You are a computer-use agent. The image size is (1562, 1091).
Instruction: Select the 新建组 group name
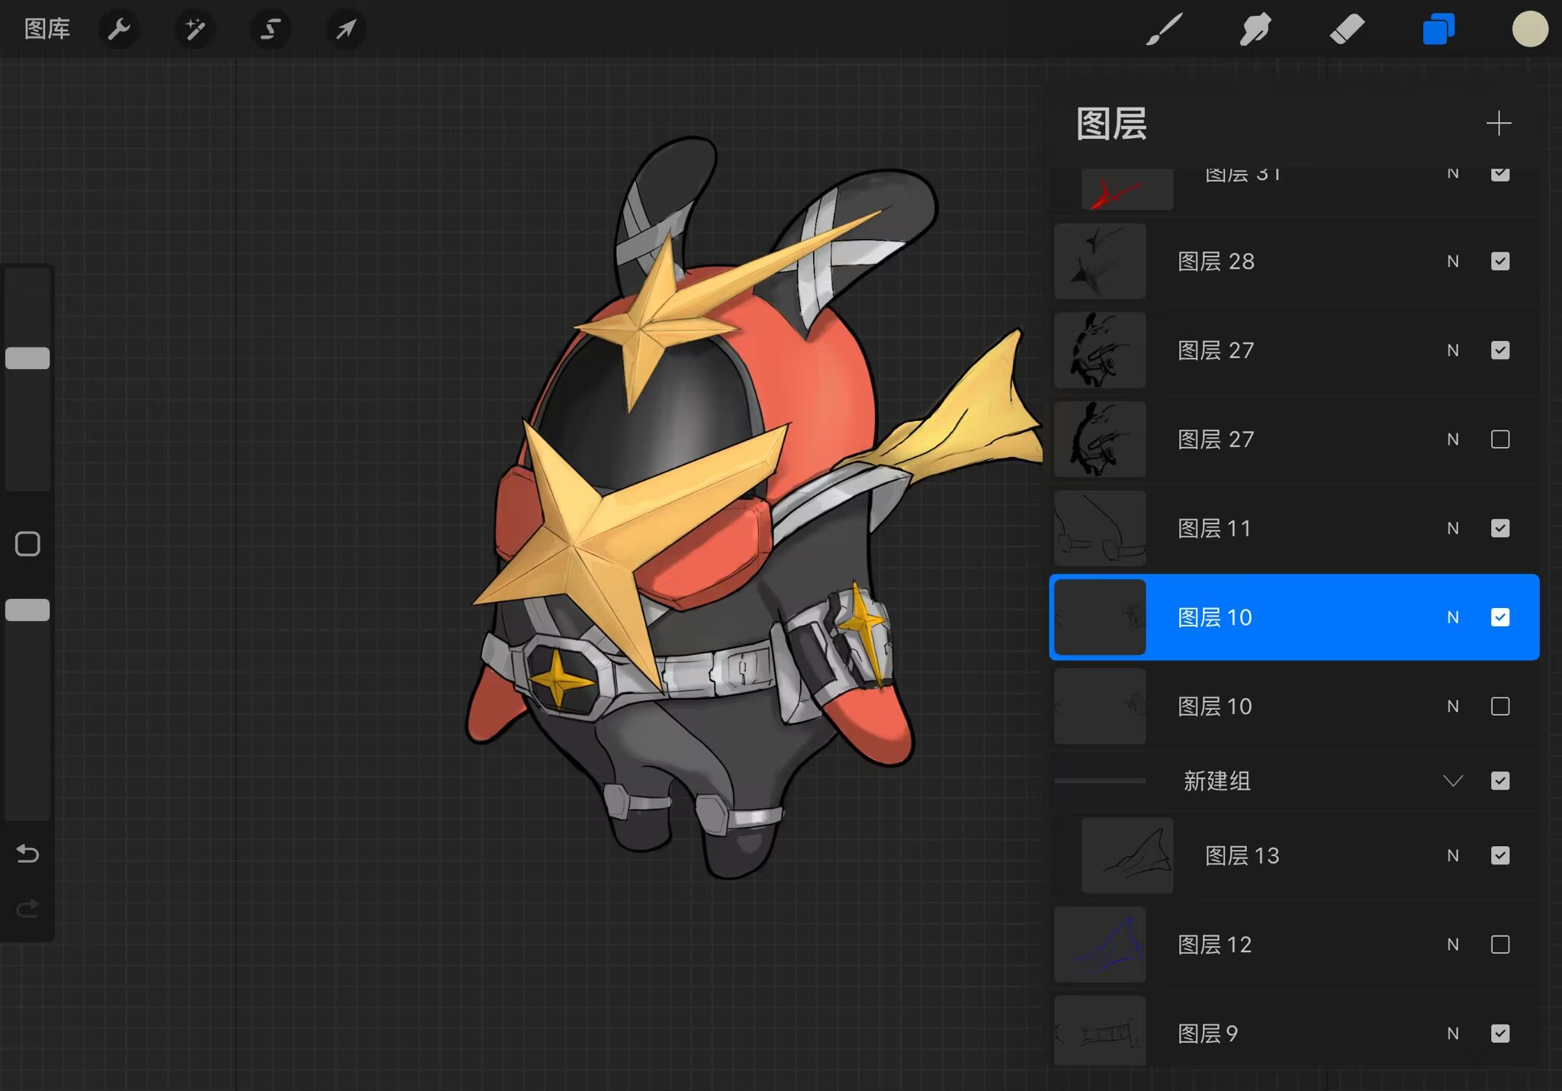click(x=1216, y=781)
